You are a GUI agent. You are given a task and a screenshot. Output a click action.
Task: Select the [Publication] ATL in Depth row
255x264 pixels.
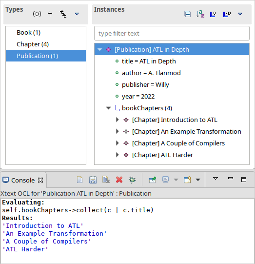[x=172, y=49]
